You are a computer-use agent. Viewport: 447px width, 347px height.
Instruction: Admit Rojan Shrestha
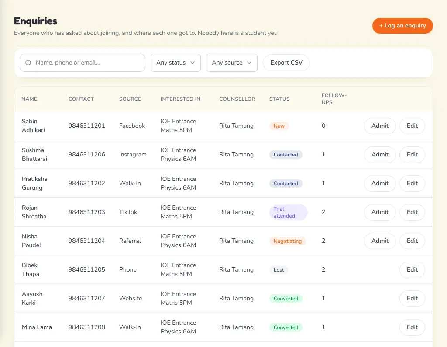tap(380, 212)
